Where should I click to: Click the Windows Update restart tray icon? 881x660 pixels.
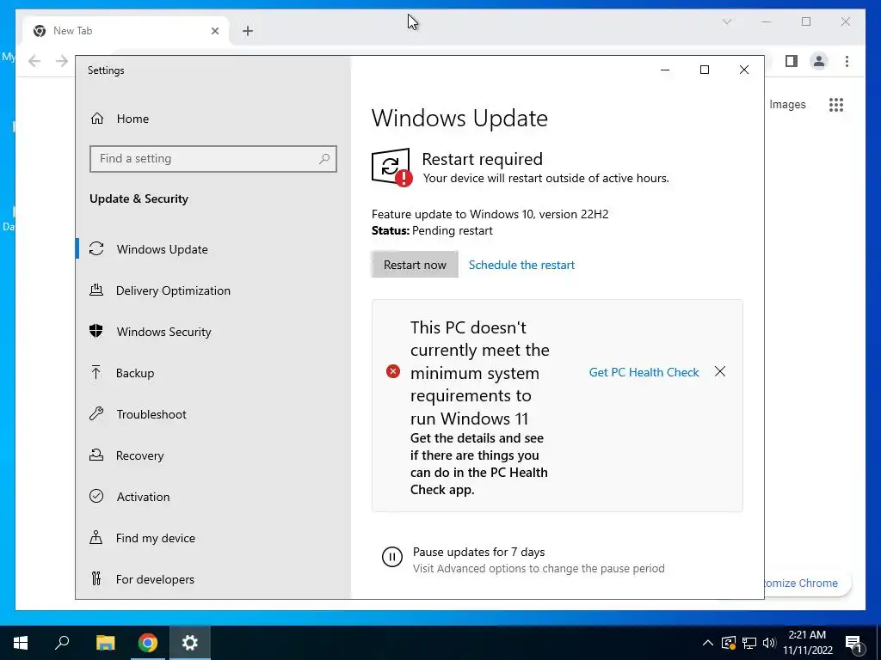coord(728,643)
